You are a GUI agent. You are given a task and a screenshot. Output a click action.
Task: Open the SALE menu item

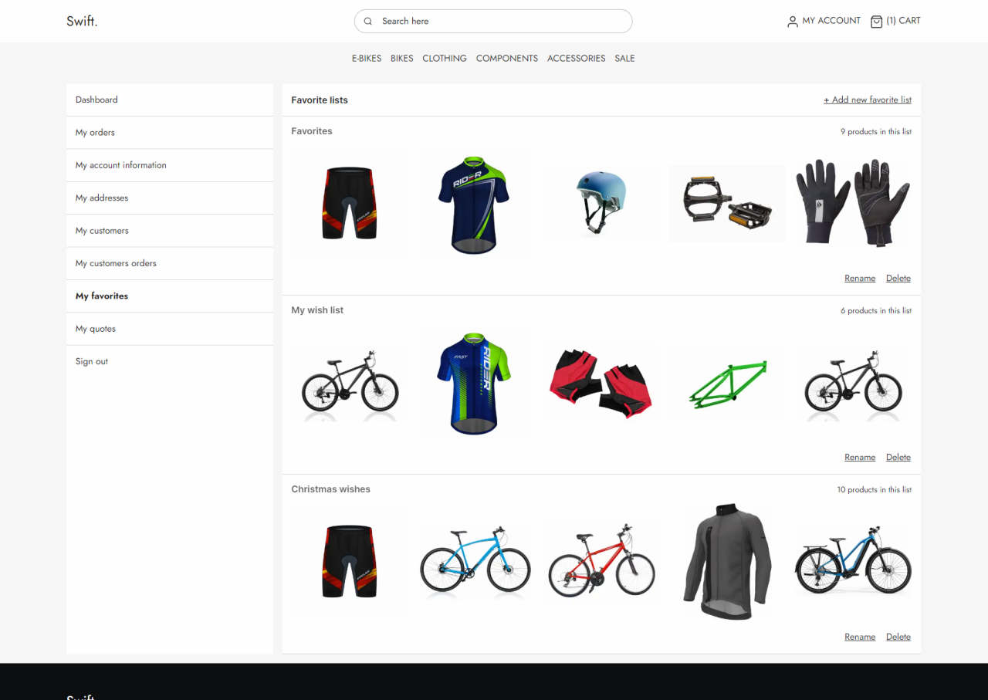[624, 59]
